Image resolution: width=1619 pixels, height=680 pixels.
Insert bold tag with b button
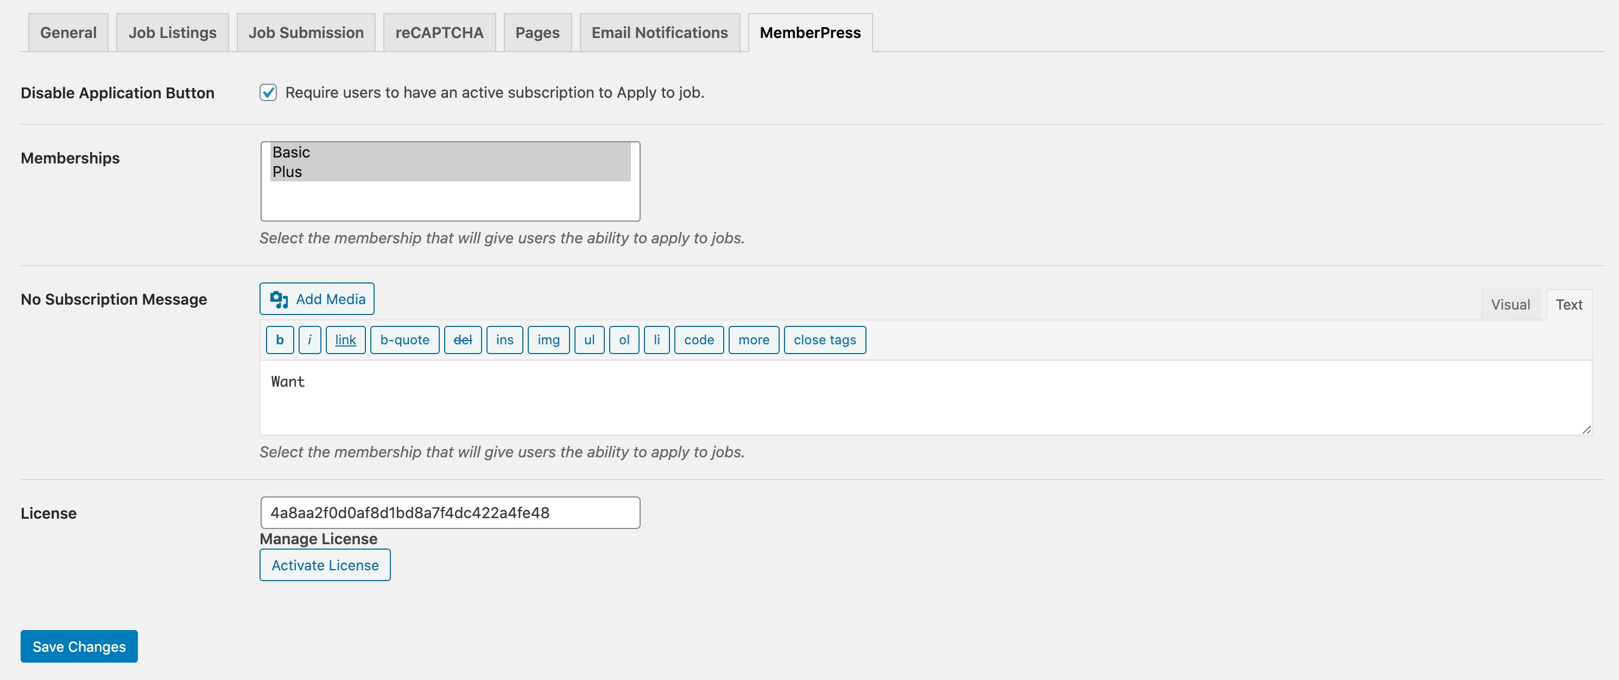click(280, 340)
